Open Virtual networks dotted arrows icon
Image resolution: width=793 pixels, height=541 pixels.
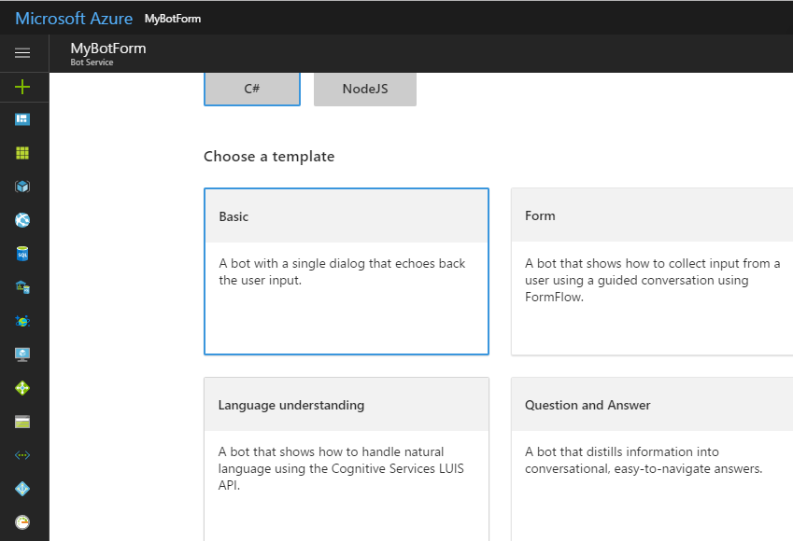22,455
